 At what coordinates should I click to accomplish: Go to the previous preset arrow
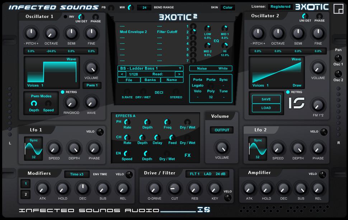pyautogui.click(x=122, y=74)
